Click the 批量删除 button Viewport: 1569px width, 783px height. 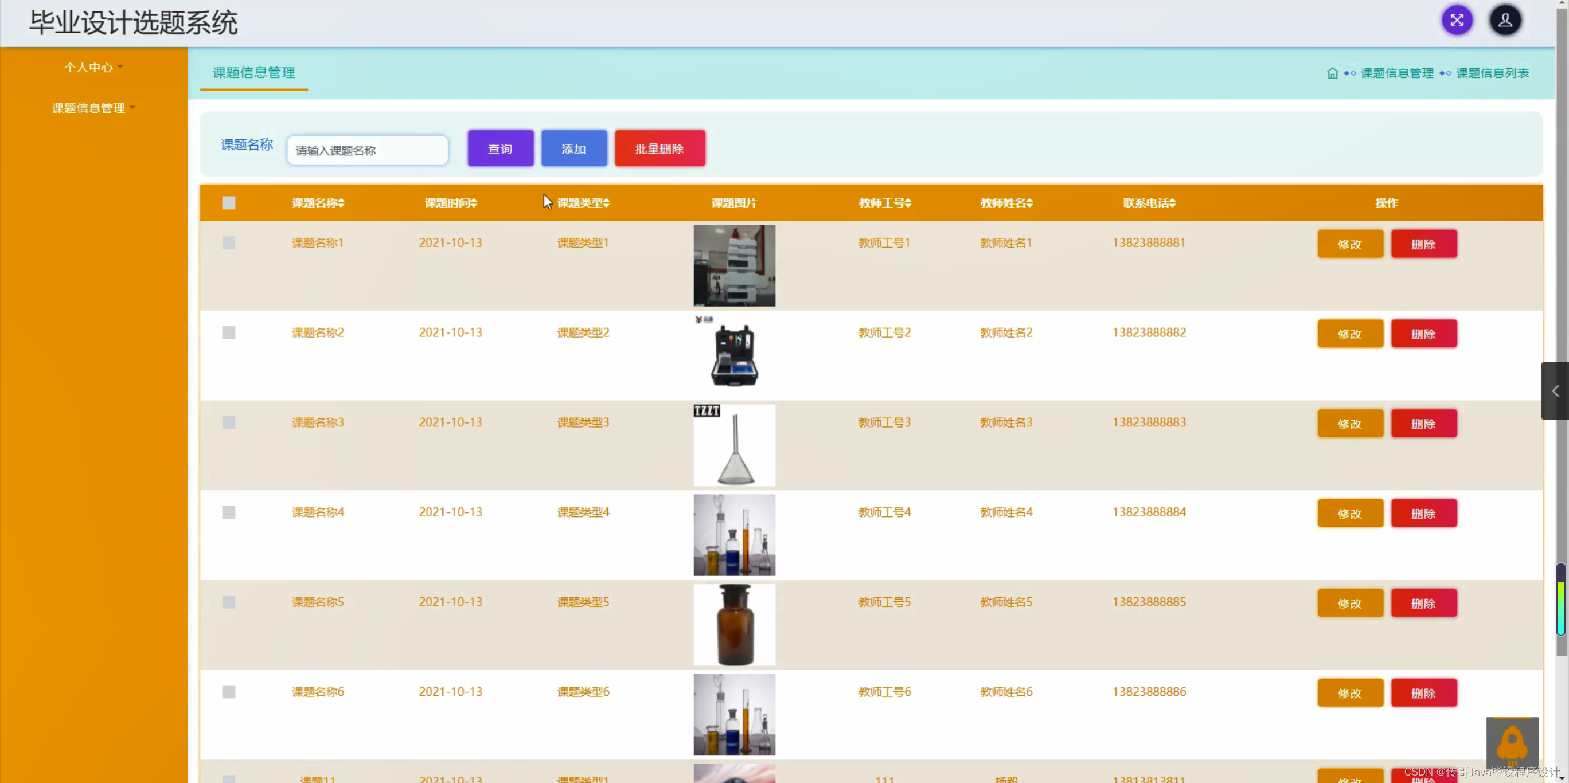click(x=659, y=148)
